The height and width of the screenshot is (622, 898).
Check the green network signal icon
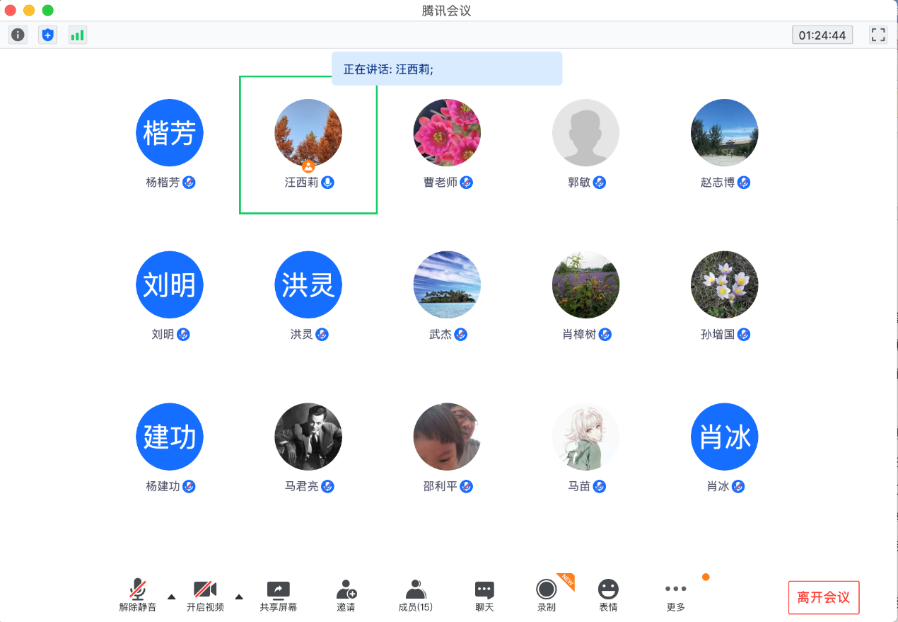77,35
